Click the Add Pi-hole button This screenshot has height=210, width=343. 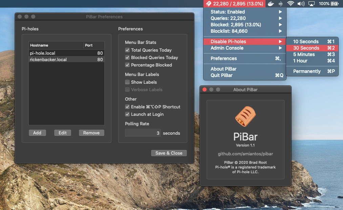pos(37,133)
